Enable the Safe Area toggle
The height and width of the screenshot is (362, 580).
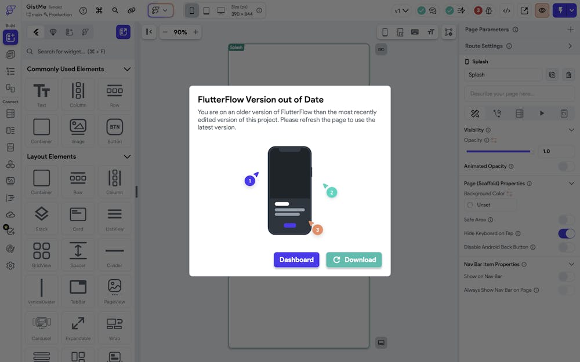[x=566, y=220]
